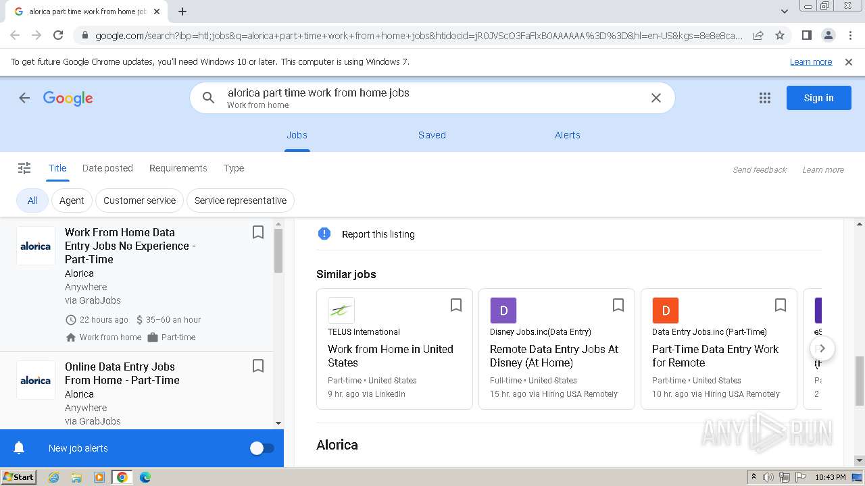Open the Google apps grid icon
Viewport: 865px width, 486px height.
[x=765, y=98]
